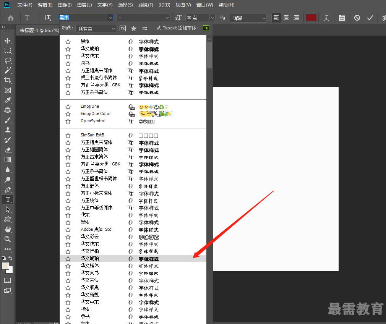Select the Hand tool

(x=8, y=230)
